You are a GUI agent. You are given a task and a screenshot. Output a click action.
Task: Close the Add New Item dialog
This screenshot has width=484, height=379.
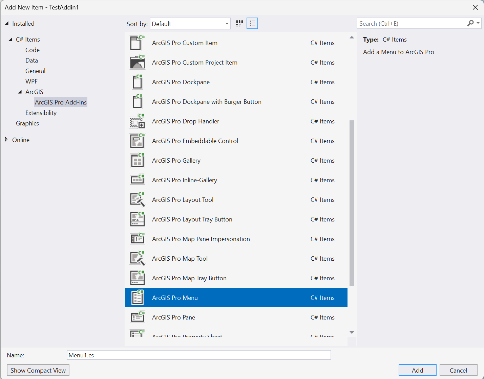475,7
